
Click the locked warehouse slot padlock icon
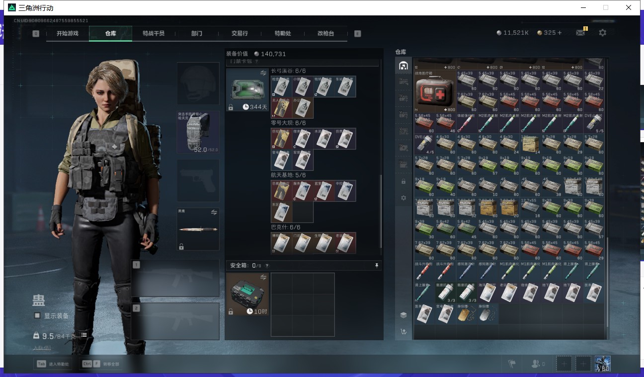[x=403, y=181]
